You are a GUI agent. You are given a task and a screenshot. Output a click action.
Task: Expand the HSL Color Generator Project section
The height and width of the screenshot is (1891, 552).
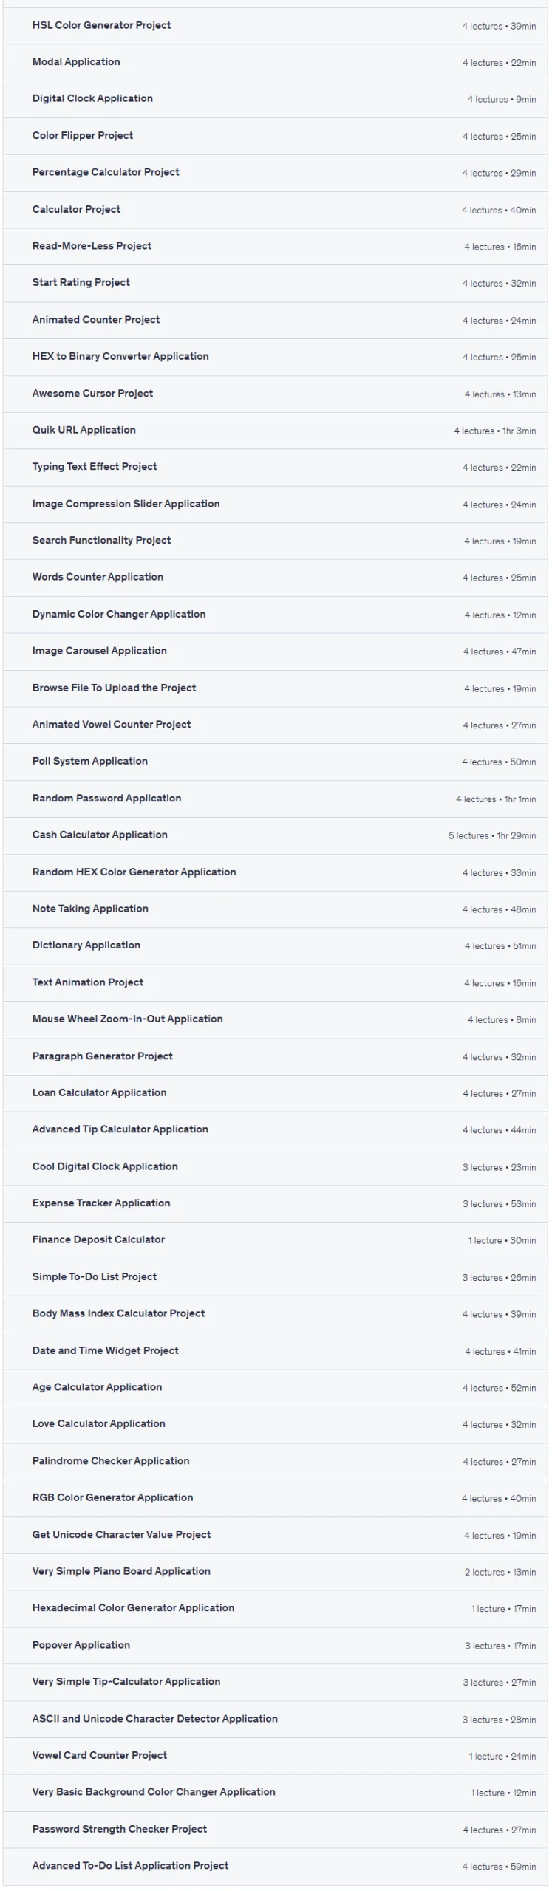point(275,26)
